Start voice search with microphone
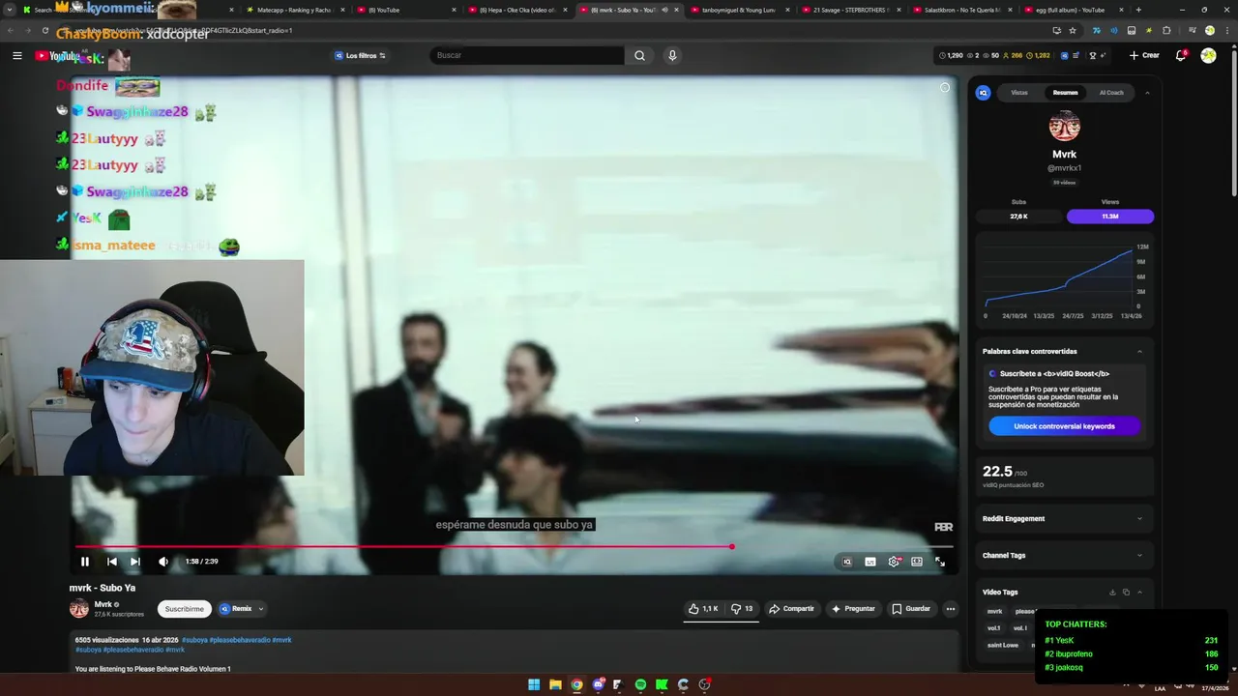This screenshot has height=696, width=1238. (x=672, y=55)
